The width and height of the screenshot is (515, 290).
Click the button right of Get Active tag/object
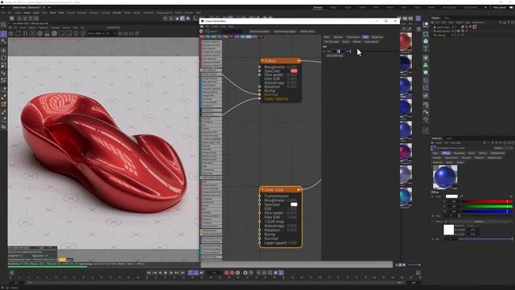307,31
